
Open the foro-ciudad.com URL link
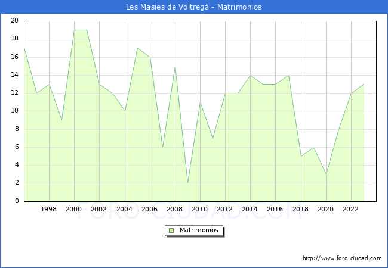[342, 258]
